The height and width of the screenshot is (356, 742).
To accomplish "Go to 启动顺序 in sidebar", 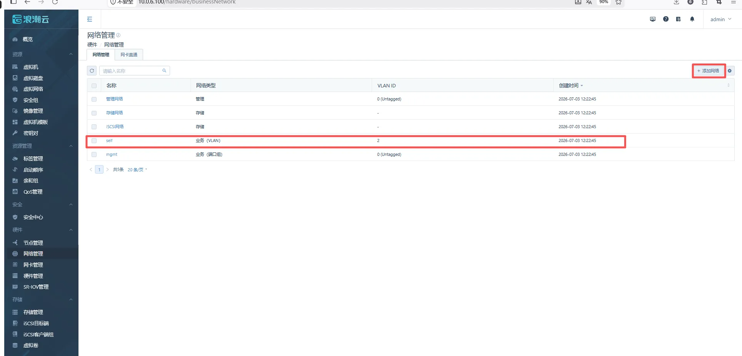I will click(x=33, y=170).
